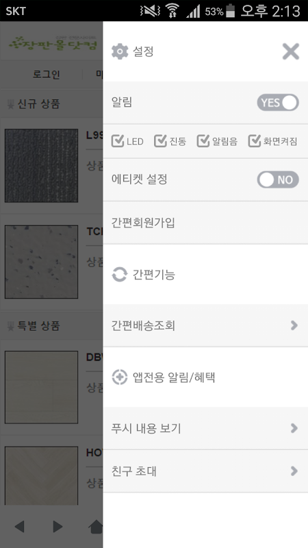This screenshot has height=548, width=308.
Task: Toggle the 알림 YES switch off
Action: [x=278, y=102]
